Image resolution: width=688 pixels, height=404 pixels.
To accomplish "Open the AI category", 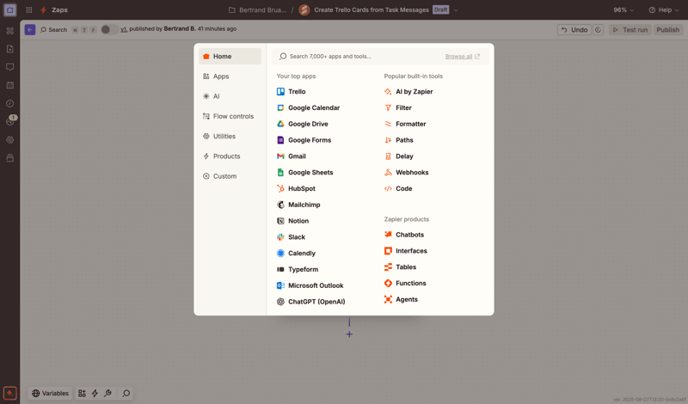I will (230, 96).
